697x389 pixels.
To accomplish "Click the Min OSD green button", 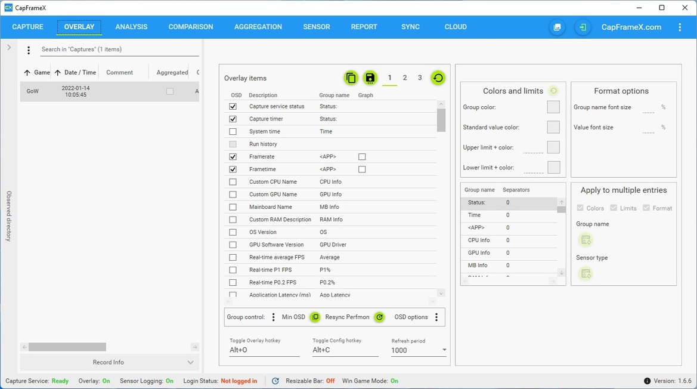I will click(315, 317).
